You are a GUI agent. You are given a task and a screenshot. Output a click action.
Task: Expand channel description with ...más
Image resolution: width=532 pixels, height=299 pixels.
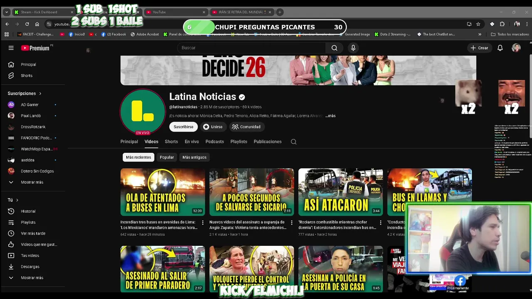click(330, 116)
